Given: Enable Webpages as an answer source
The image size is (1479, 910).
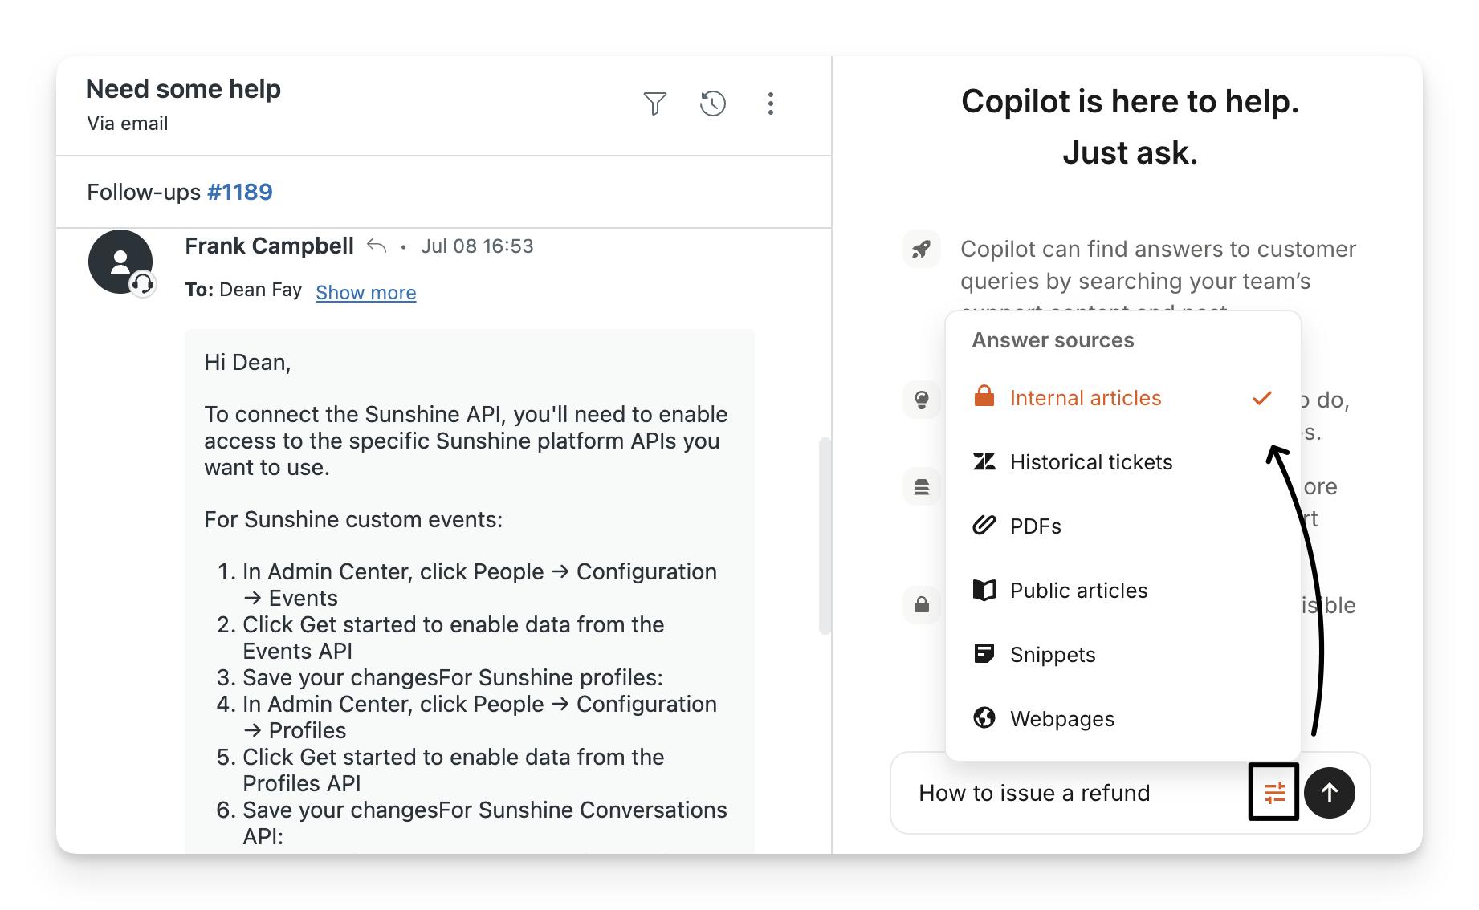Looking at the screenshot, I should point(1061,719).
